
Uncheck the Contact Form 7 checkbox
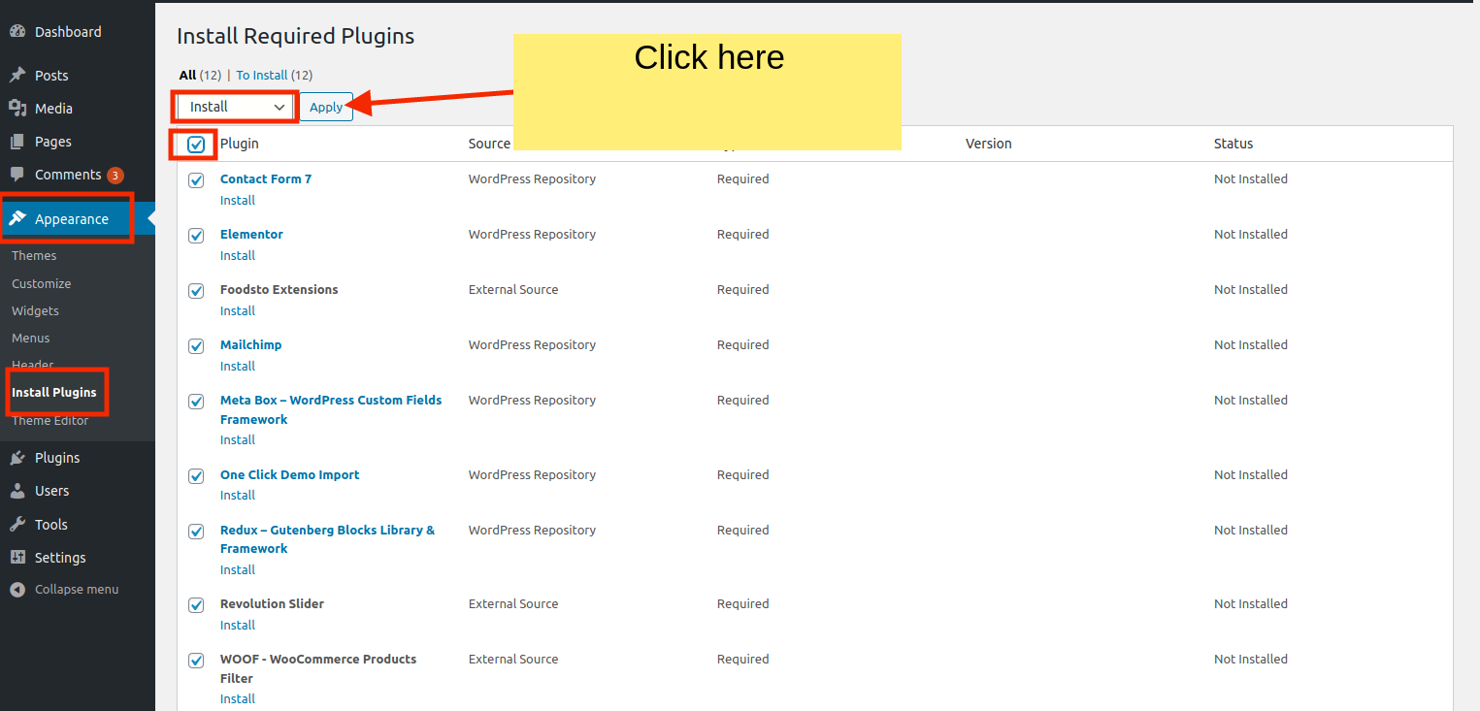(196, 180)
